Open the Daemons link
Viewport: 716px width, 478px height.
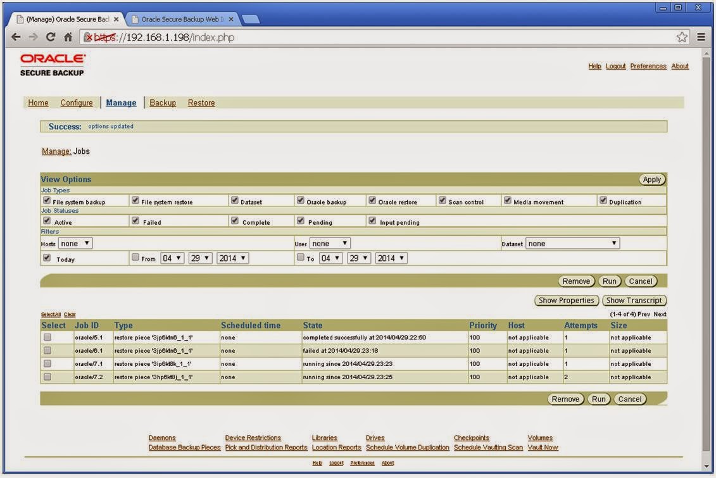coord(162,438)
